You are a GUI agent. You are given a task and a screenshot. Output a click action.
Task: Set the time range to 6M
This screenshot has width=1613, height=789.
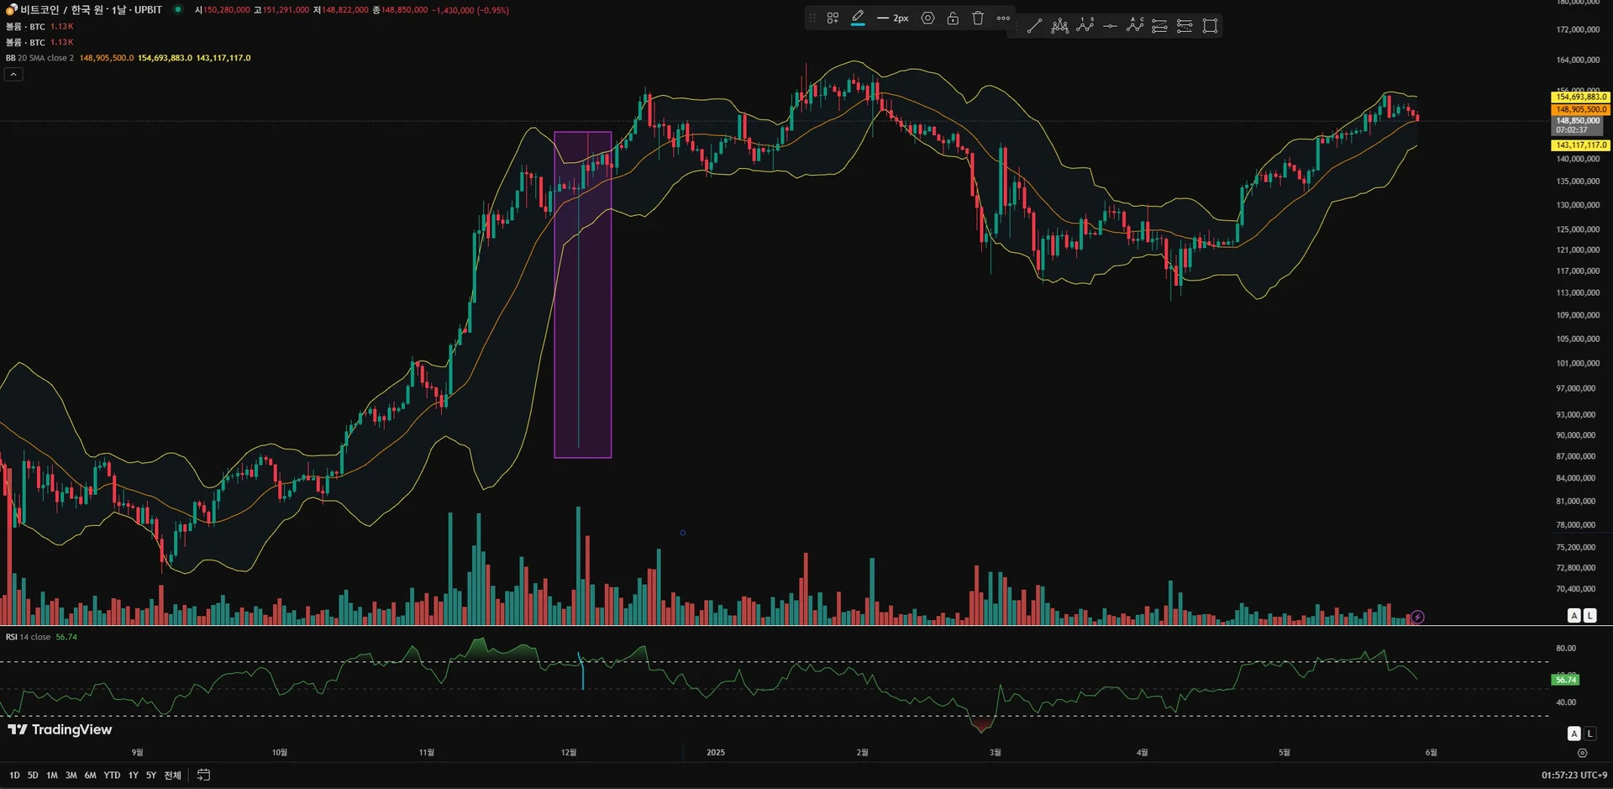pos(90,776)
